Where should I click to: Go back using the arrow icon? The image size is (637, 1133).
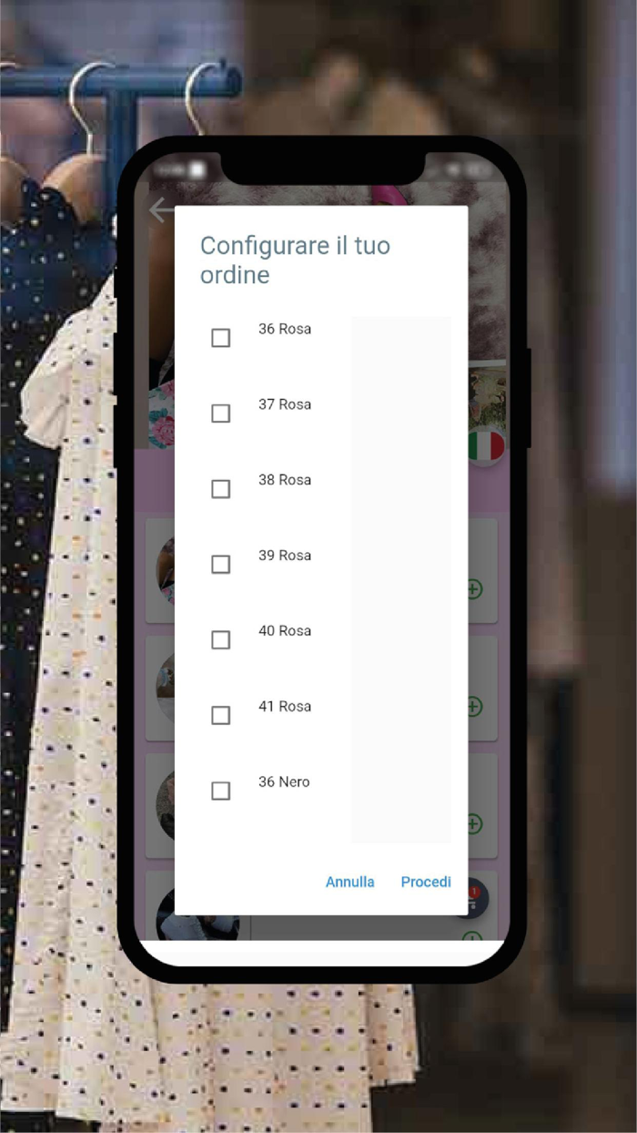[x=161, y=210]
